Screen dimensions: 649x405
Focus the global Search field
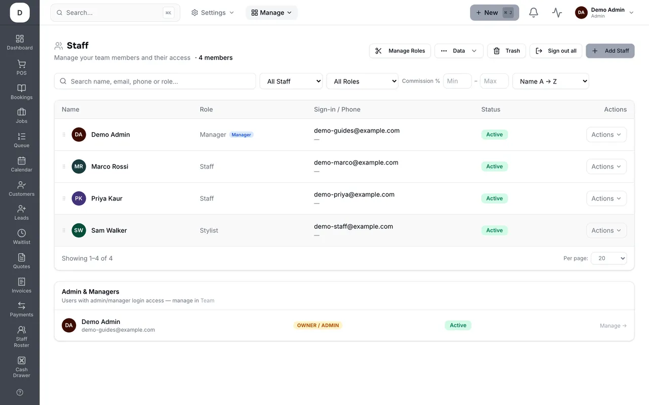point(115,13)
